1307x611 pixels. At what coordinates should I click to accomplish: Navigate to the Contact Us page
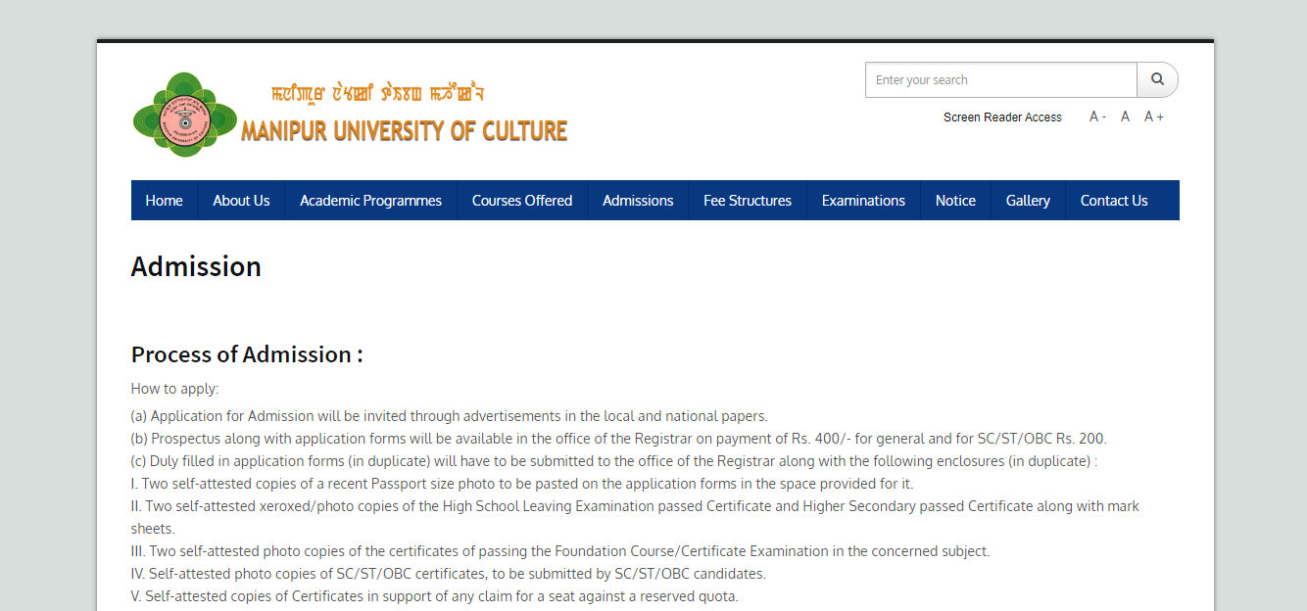click(x=1114, y=200)
